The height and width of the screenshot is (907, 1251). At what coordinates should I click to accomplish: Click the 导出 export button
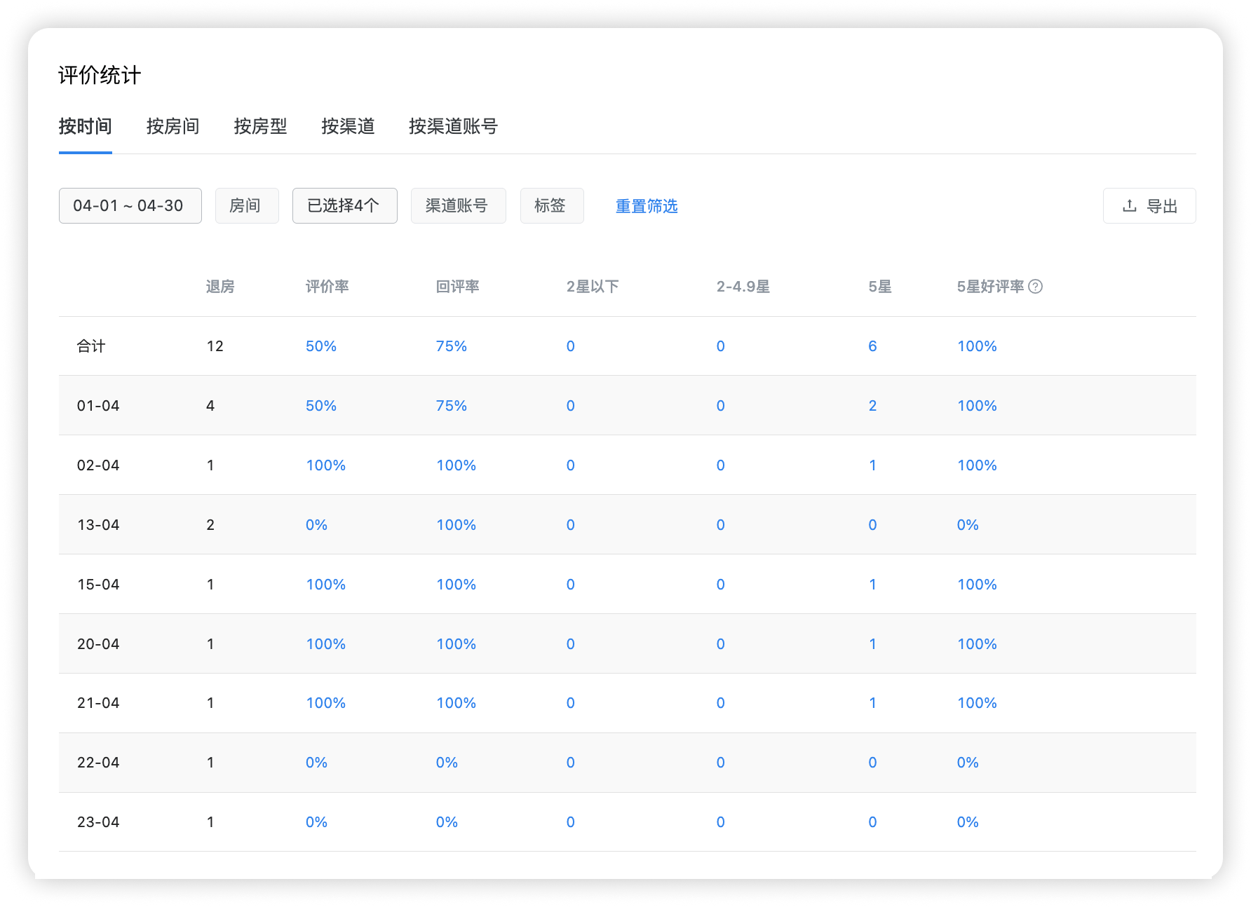click(x=1149, y=205)
